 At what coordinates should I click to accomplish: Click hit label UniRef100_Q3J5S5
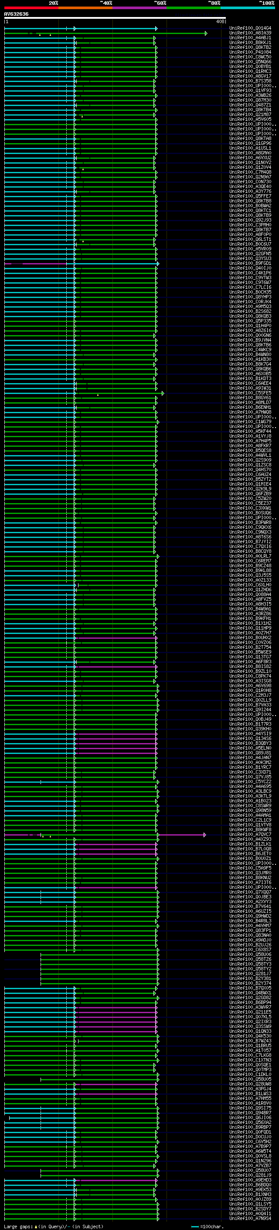pos(250,575)
